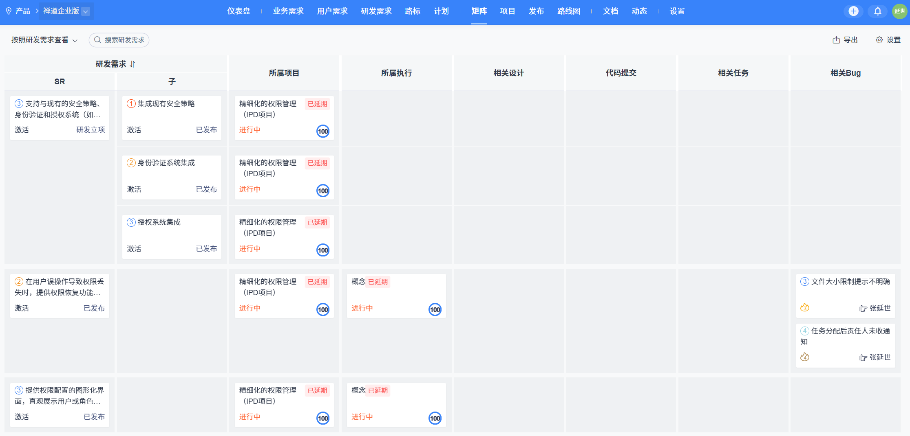Click the 研发立项 stage text
Screen dimensions: 910x436
coord(91,130)
